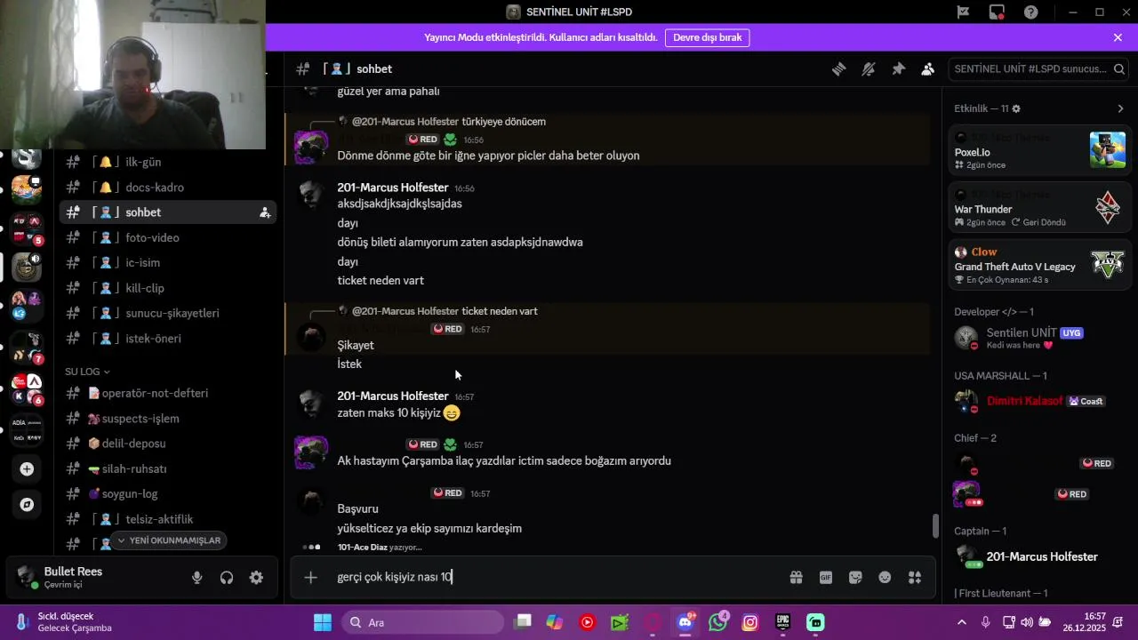Deafen with the headphones icon
This screenshot has height=640, width=1138.
(x=227, y=578)
